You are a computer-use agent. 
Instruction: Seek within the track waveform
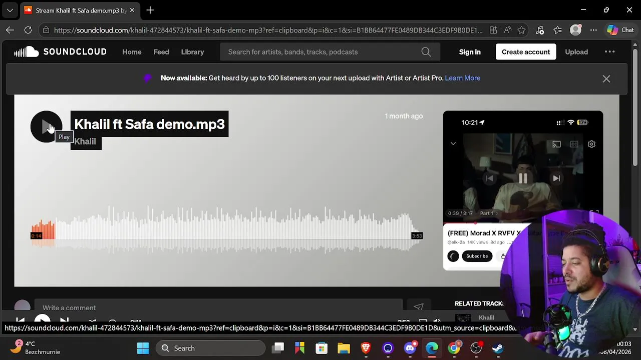227,230
